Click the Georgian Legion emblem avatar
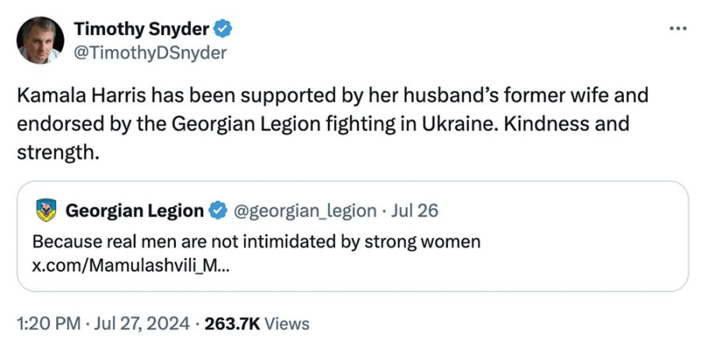701x348 pixels. click(46, 210)
